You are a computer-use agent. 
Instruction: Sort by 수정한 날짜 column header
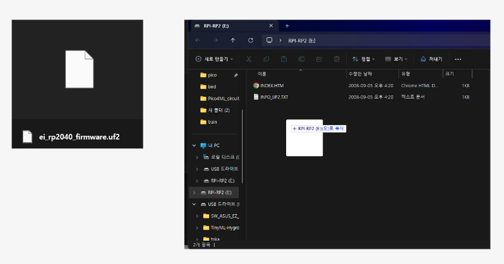pyautogui.click(x=360, y=74)
